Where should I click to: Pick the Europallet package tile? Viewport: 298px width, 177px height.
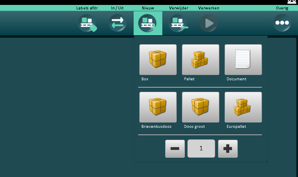pyautogui.click(x=243, y=107)
